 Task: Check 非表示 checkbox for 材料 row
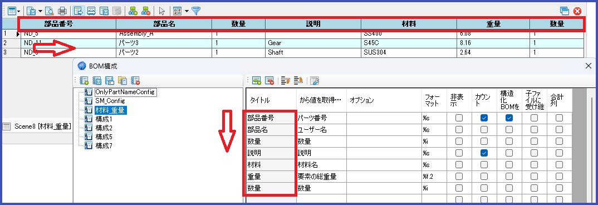[459, 165]
